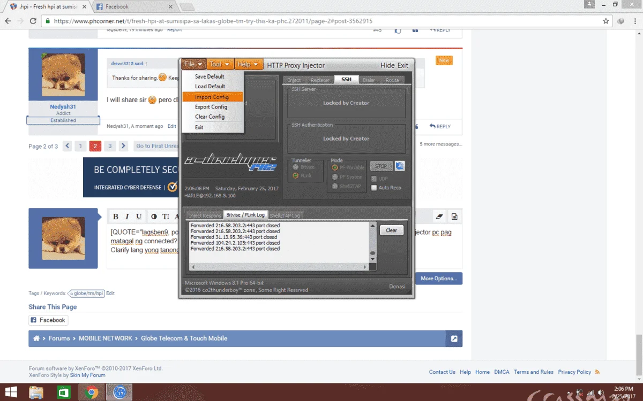Click the log horizontal scrollbar right arrow
The width and height of the screenshot is (643, 401).
click(x=366, y=266)
